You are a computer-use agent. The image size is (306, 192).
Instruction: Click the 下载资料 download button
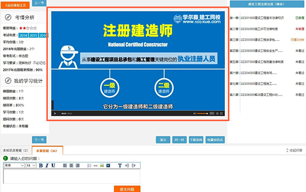[x=196, y=140]
